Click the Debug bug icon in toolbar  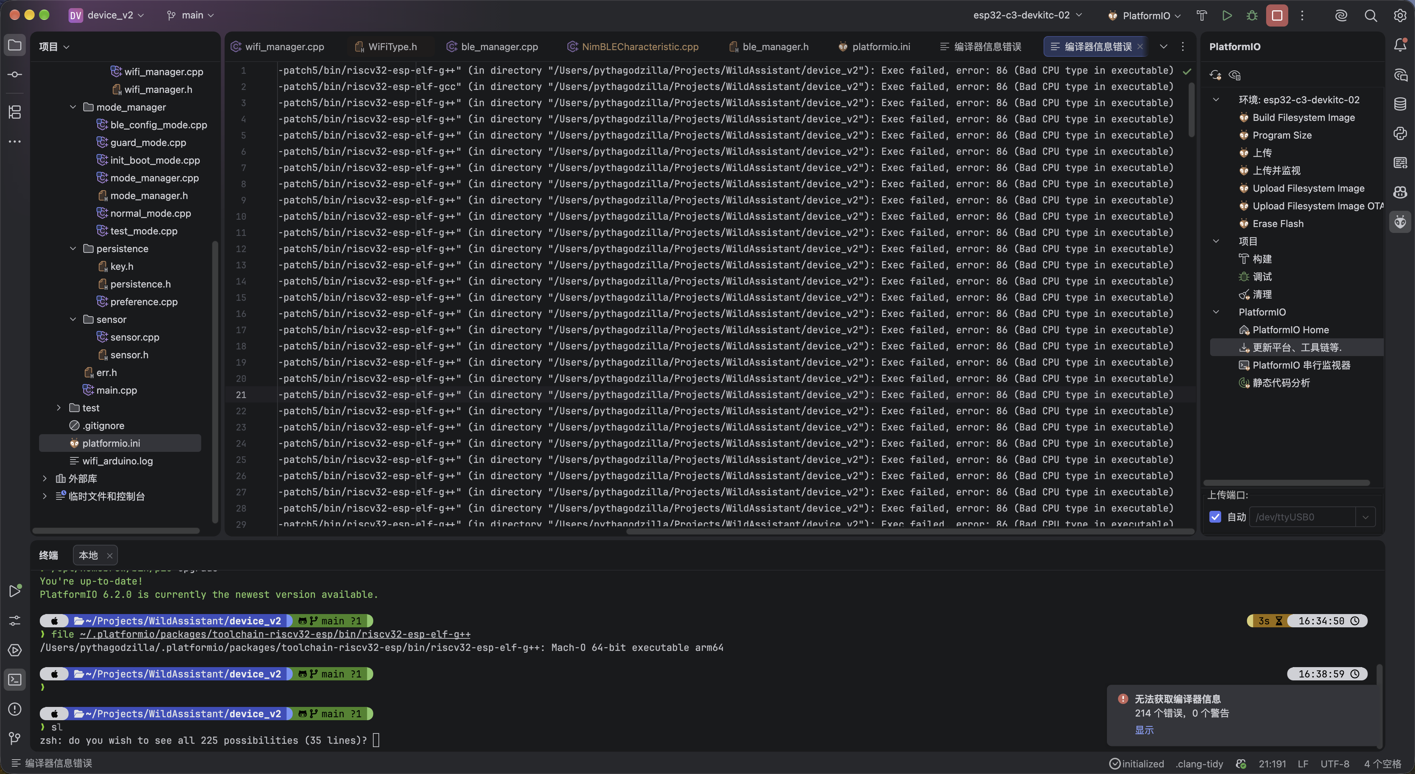point(1252,15)
